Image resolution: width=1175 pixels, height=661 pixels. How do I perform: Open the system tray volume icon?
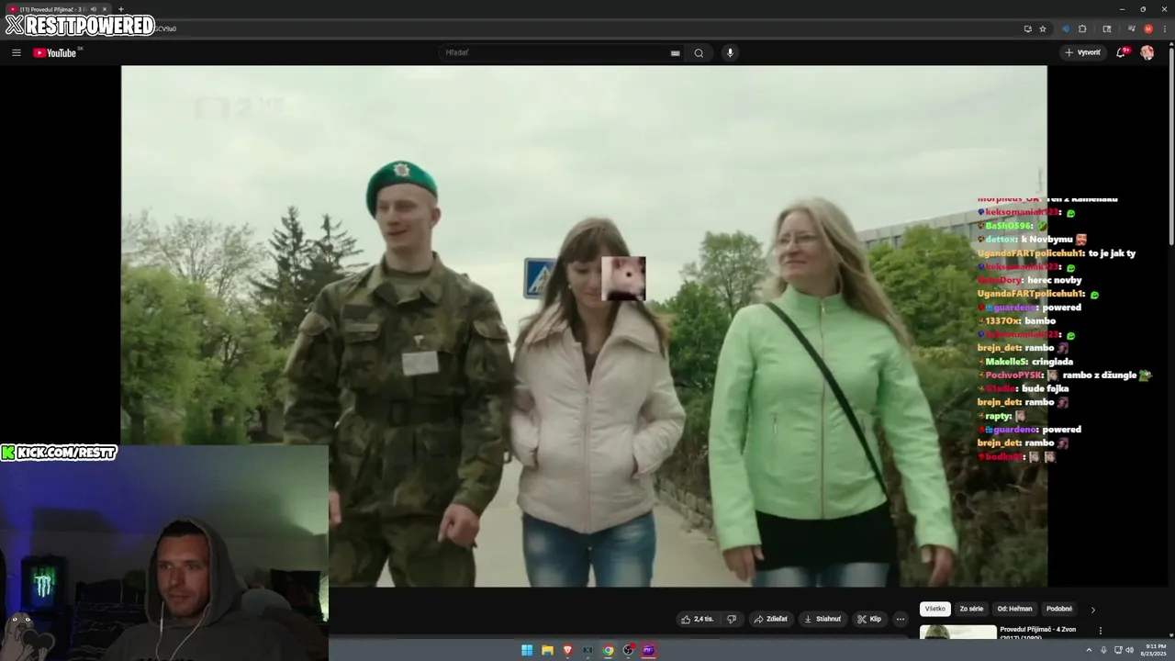pyautogui.click(x=1129, y=650)
